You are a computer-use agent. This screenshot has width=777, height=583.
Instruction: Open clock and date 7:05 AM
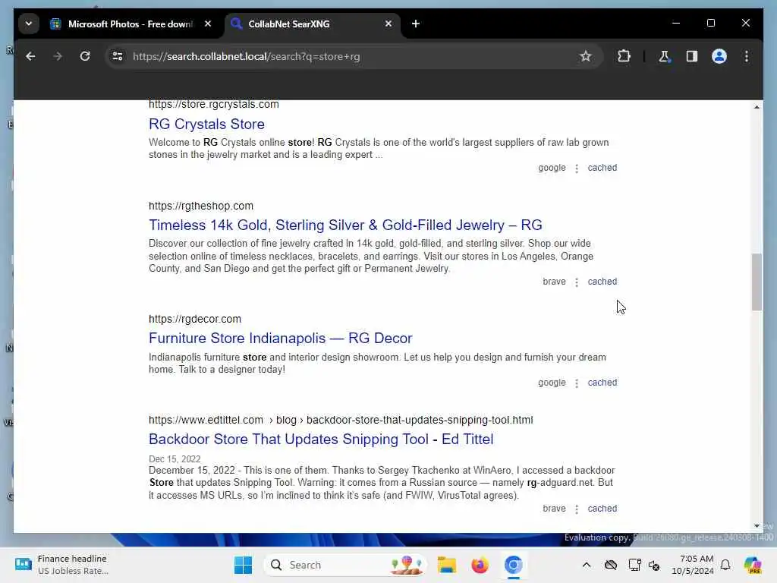pos(693,565)
